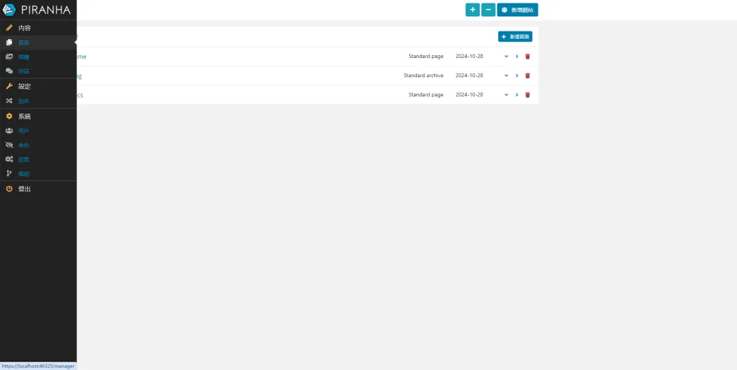Image resolution: width=737 pixels, height=370 pixels.
Task: Click "Standard page" text in first row
Action: pyautogui.click(x=426, y=57)
